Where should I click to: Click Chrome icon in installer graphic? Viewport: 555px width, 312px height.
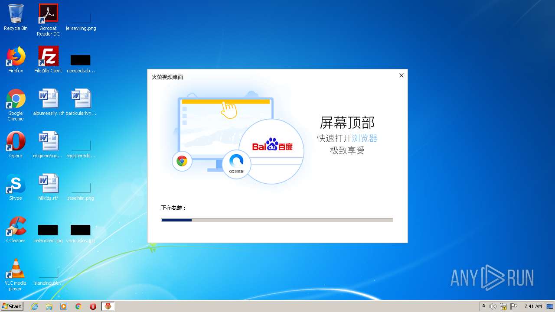[x=182, y=162]
